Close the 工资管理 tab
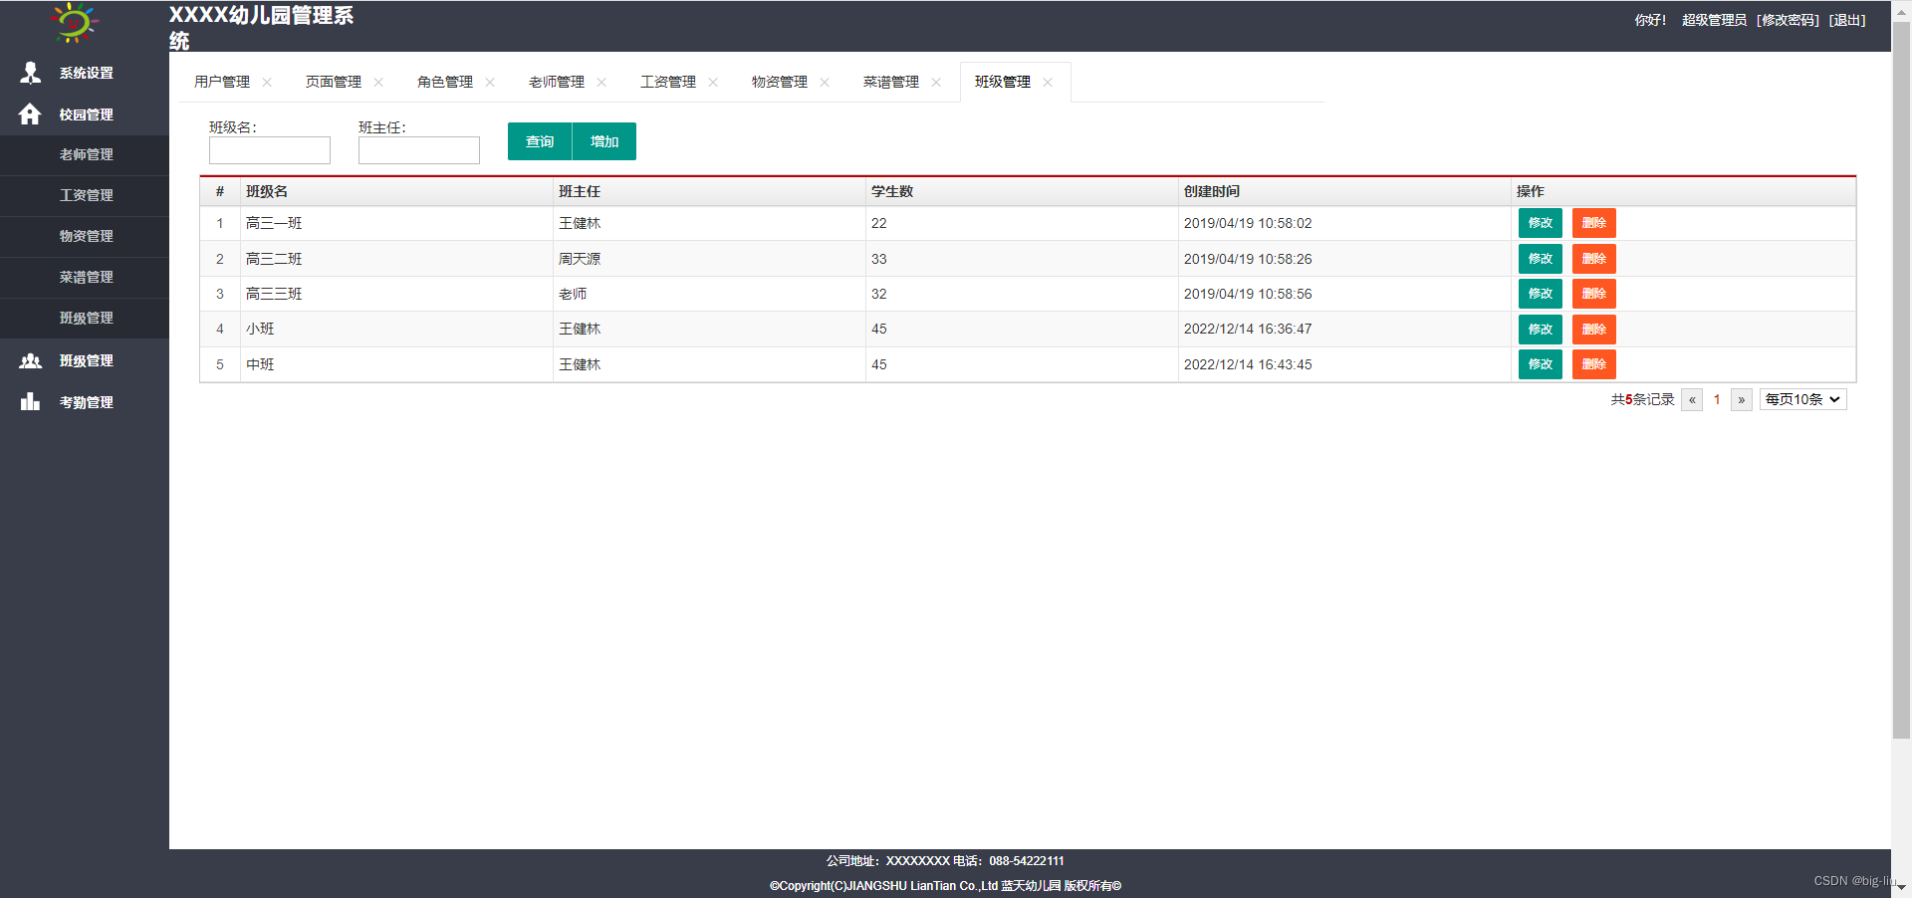The height and width of the screenshot is (898, 1912). [x=713, y=83]
